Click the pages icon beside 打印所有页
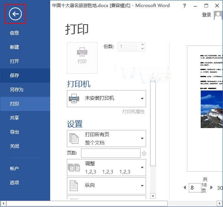Viewport: 223px width, 207px height. 74,138
